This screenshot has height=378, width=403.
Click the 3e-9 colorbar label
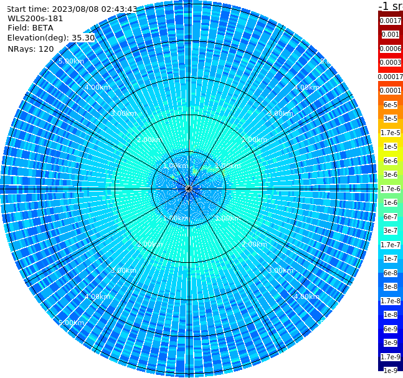pyautogui.click(x=391, y=343)
